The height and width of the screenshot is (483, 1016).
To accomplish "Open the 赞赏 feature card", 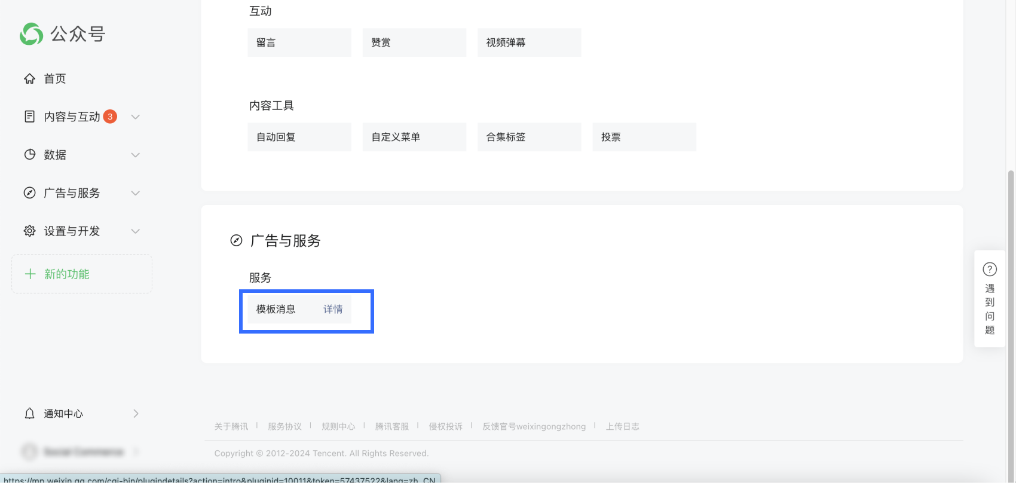I will (x=414, y=42).
